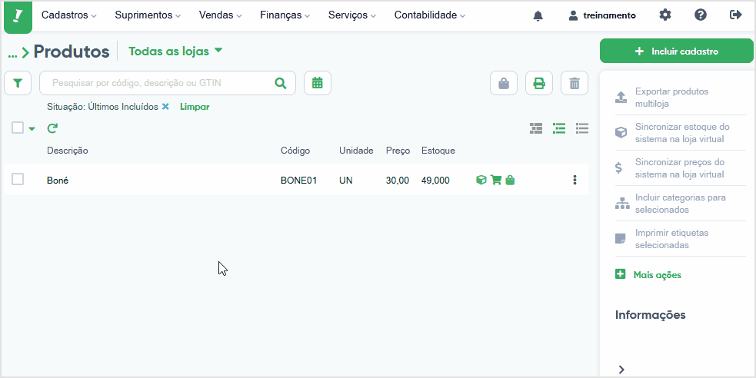This screenshot has height=378, width=756.
Task: Select the green detailed list view icon
Action: 559,128
